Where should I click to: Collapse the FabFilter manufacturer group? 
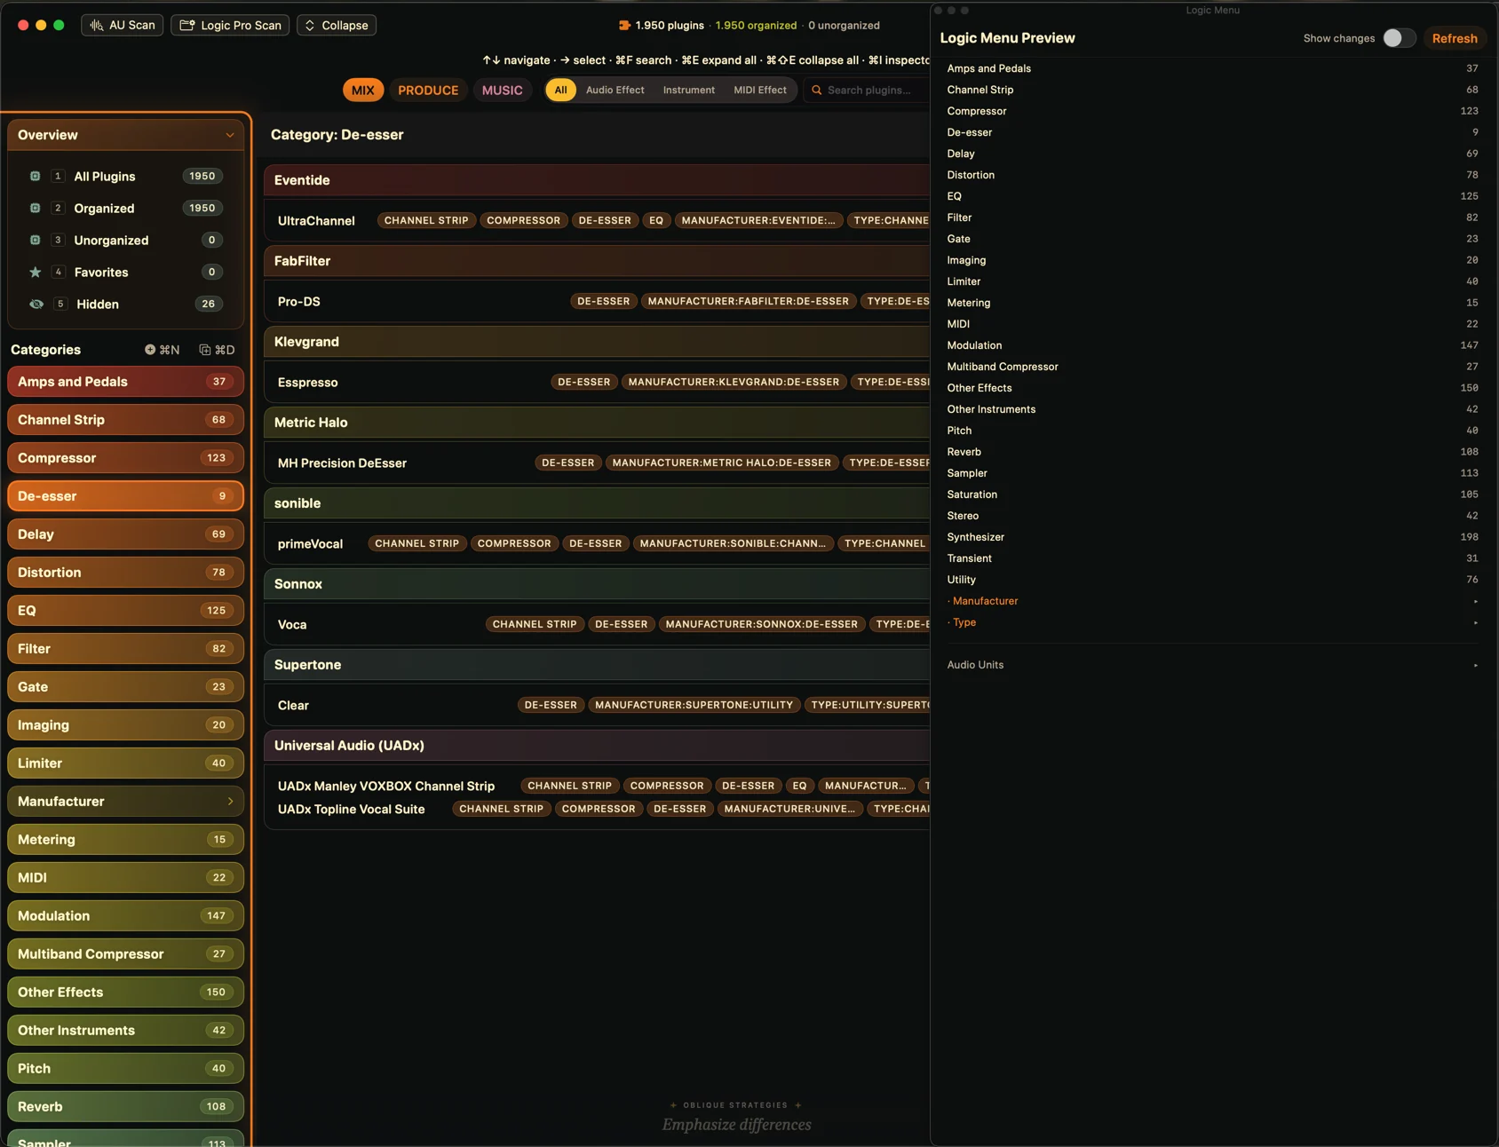(x=597, y=261)
